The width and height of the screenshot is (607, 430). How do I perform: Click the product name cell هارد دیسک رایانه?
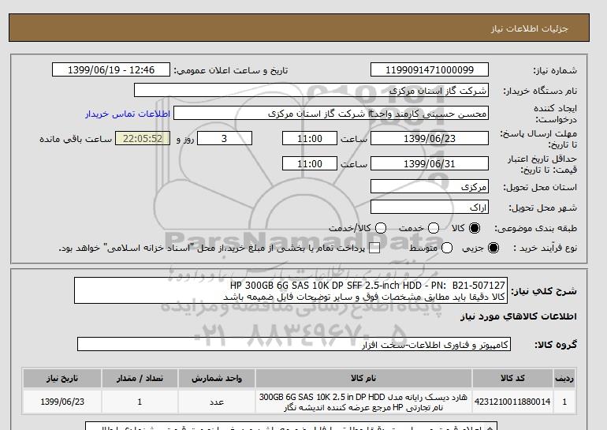coord(363,402)
